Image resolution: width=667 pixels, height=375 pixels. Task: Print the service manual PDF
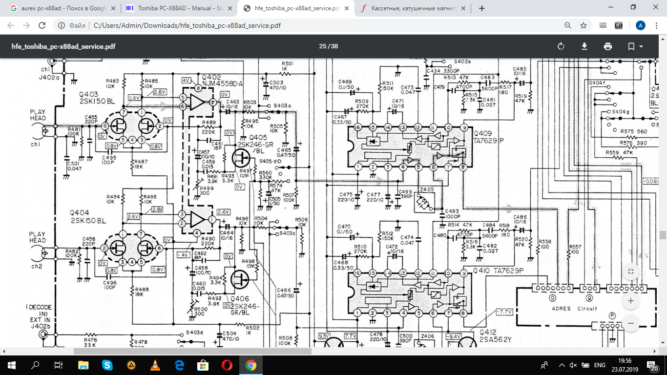[x=607, y=46]
